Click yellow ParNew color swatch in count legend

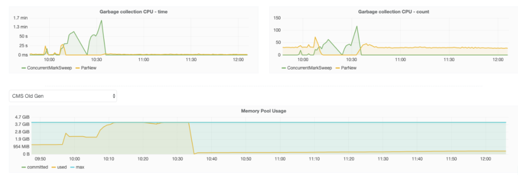[339, 68]
